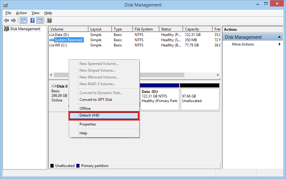Click the drive icon beside W8 (C:)
Screen dimensions: 286x179
52,45
